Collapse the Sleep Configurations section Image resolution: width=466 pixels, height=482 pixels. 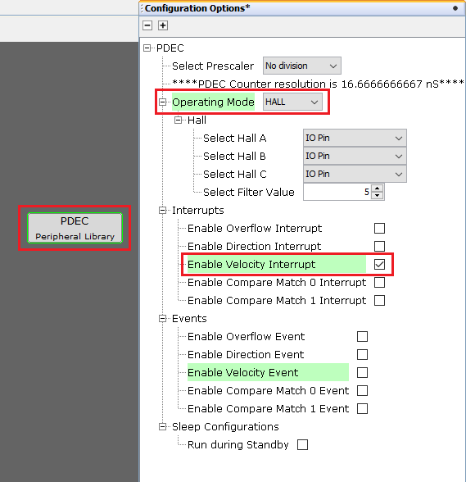(x=162, y=426)
